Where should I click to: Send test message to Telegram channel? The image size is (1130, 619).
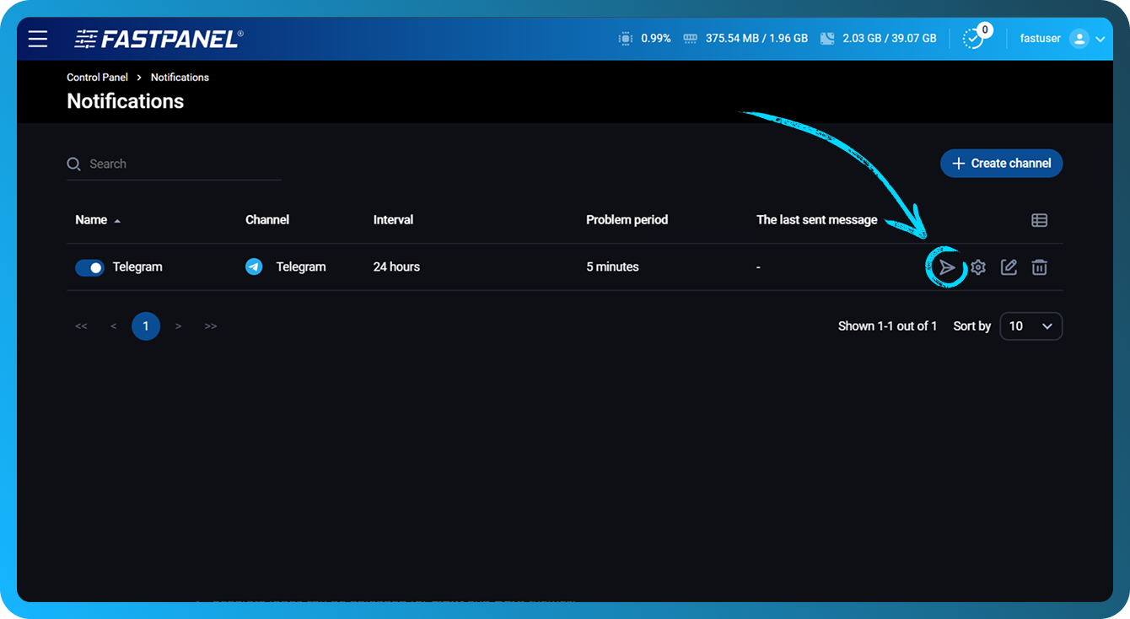pos(947,267)
